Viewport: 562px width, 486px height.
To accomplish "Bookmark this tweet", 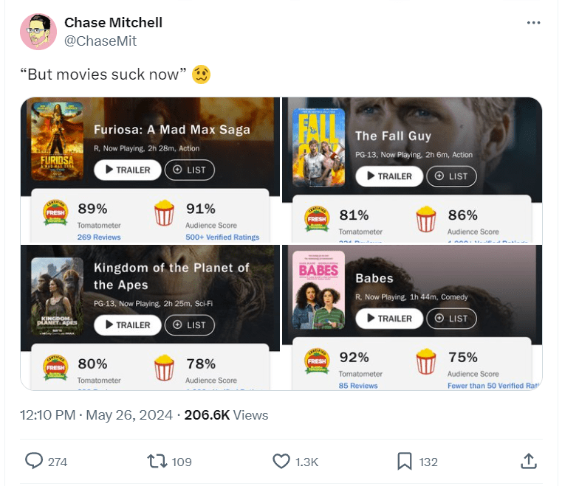I will [405, 461].
